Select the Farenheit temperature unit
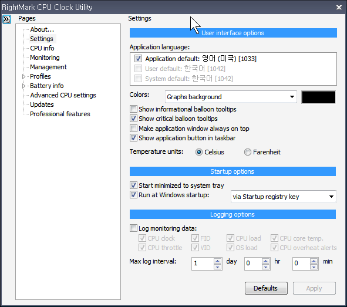Screen dimensions: 347x307 (x=247, y=152)
